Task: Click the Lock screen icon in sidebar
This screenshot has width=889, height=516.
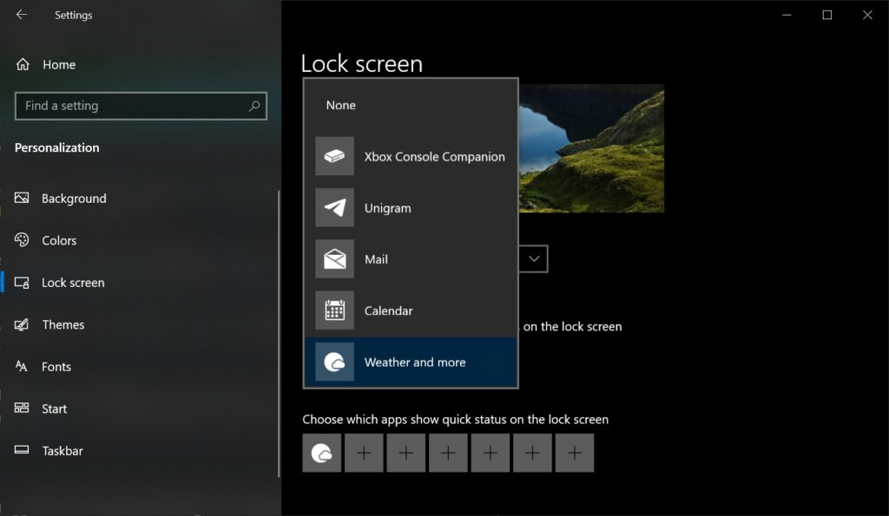Action: click(x=21, y=282)
